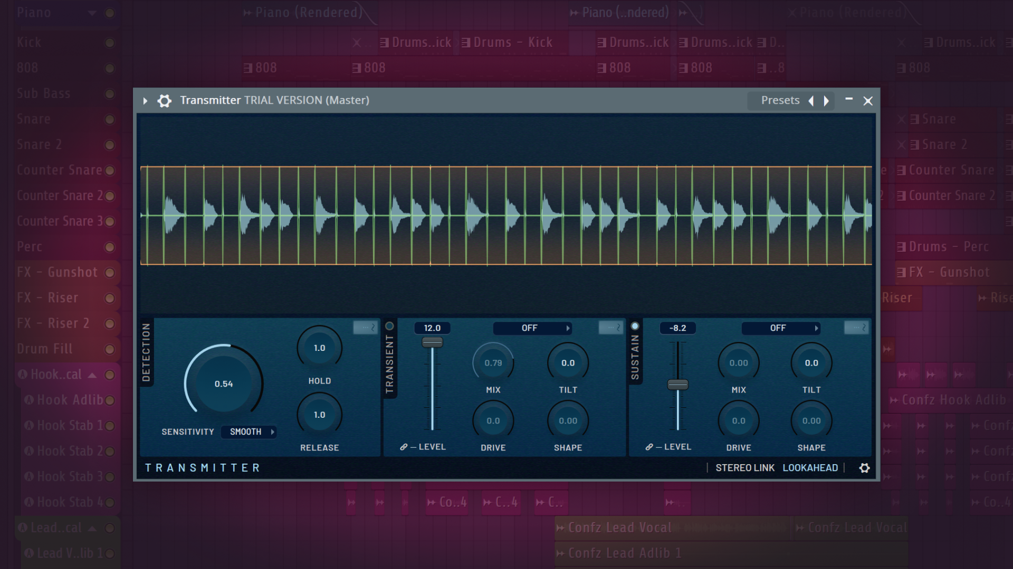The image size is (1013, 569).
Task: Open the Transient OFF mode dropdown
Action: click(x=532, y=328)
